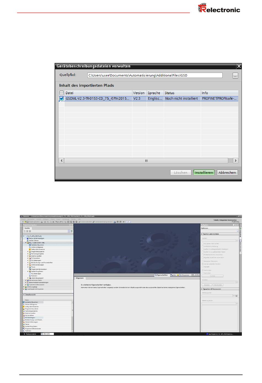
Task: Expand Beobachtungs- und Forcetabellen node
Action: 28,263
